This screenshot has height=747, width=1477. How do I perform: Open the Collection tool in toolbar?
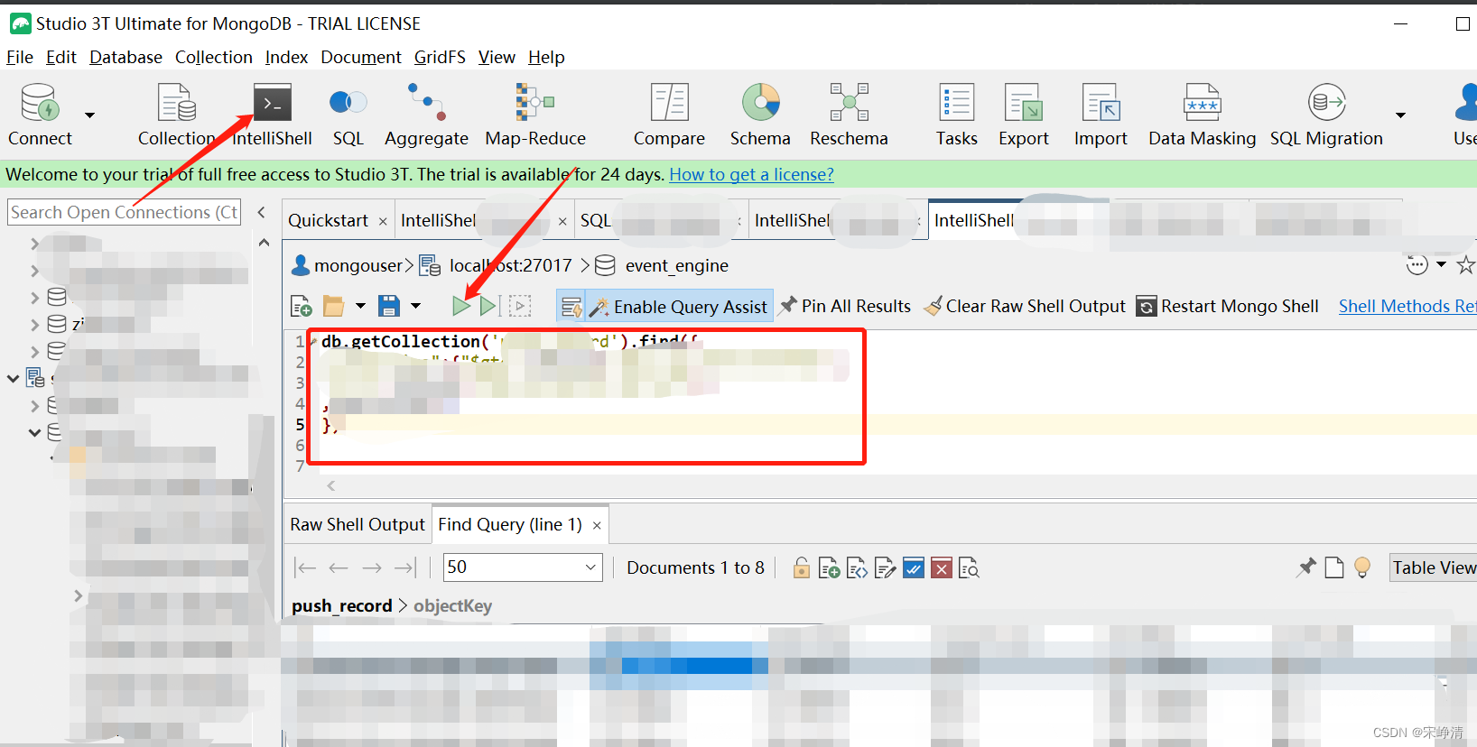click(176, 115)
